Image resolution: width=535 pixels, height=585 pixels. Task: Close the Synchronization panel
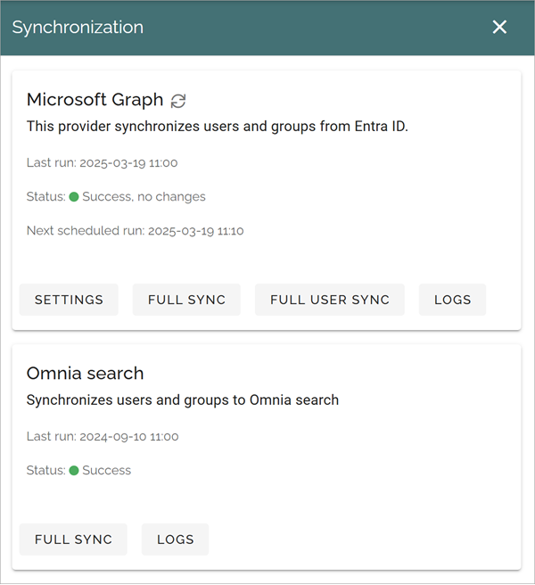coord(499,27)
